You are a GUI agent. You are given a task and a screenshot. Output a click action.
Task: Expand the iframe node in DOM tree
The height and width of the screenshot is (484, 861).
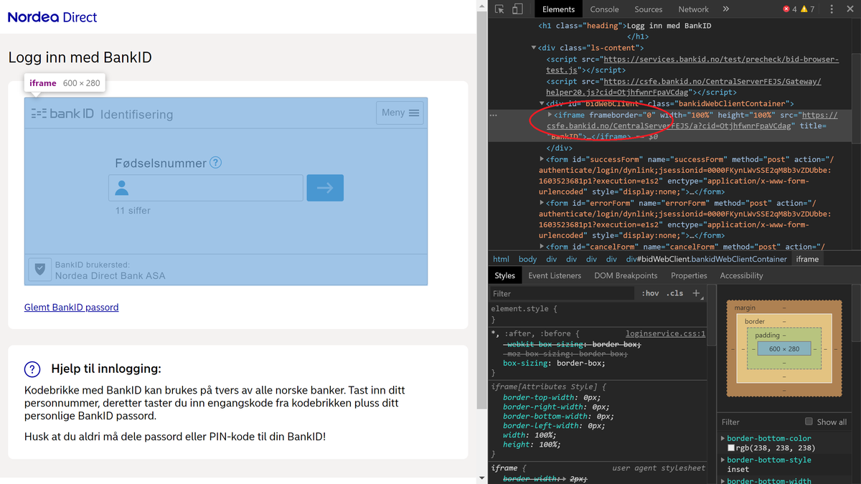point(550,115)
